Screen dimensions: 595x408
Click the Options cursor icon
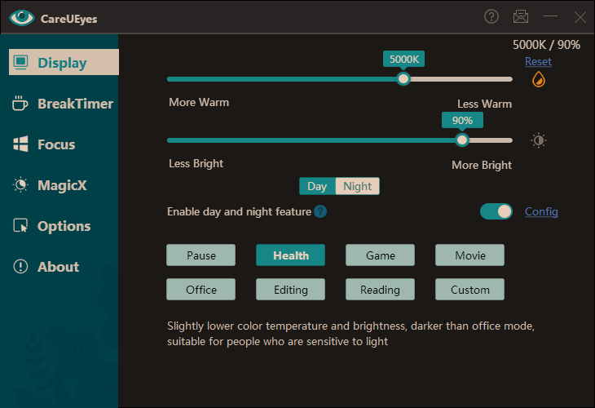[x=20, y=226]
